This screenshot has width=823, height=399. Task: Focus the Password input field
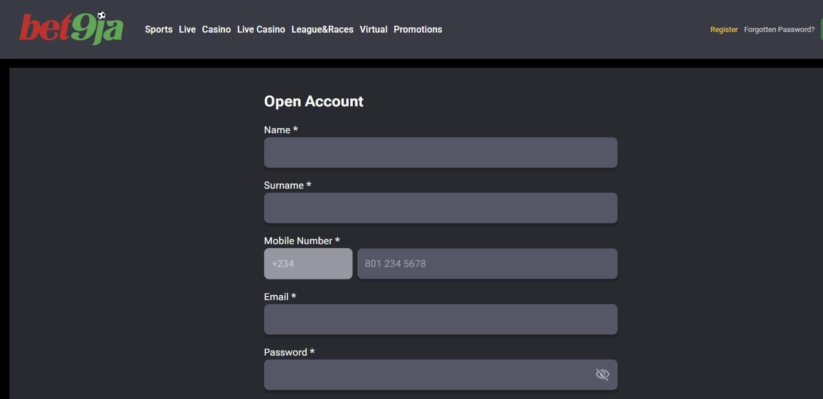(441, 374)
